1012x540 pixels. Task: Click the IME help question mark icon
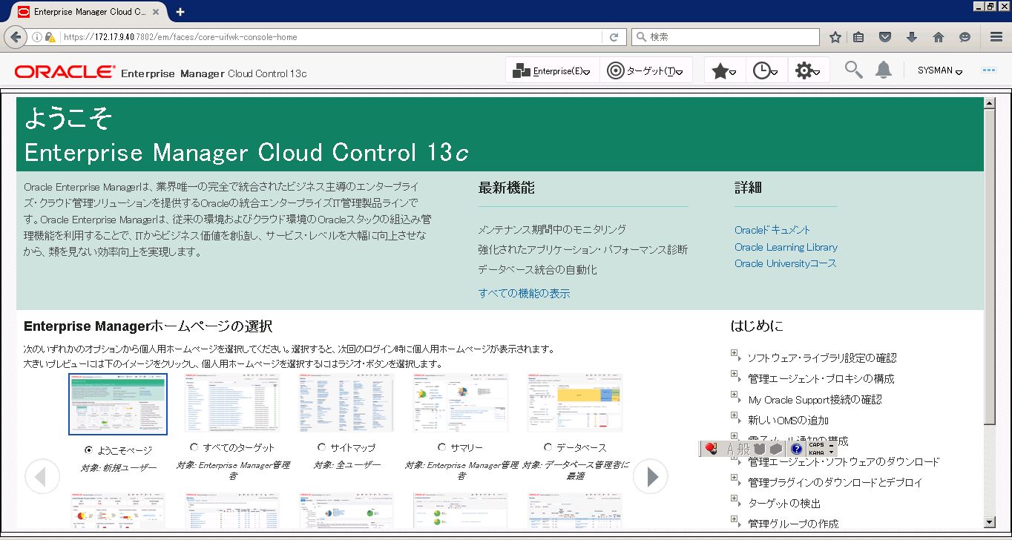pyautogui.click(x=797, y=449)
